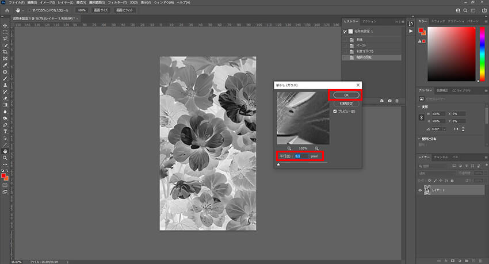The image size is (489, 264).
Task: Click the 画面にフィット button
Action: 124,10
